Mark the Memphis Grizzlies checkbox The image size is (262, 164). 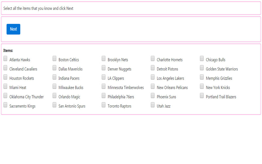(202, 77)
